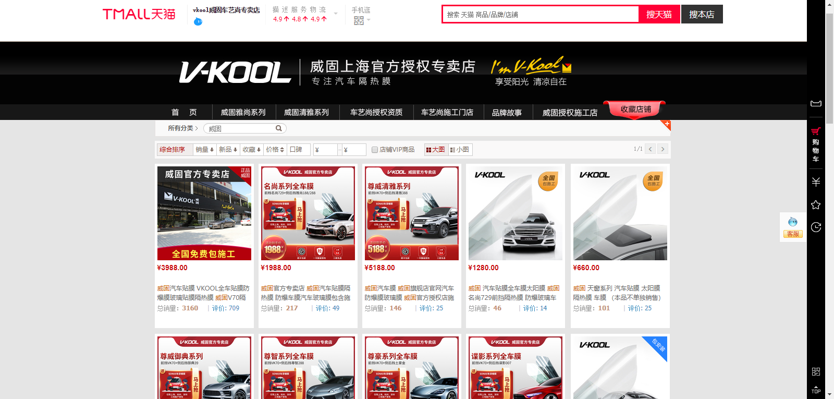834x399 pixels.
Task: Click the Wangwang chat icon under the shop name
Action: (198, 21)
